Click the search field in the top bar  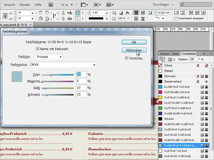pyautogui.click(x=196, y=5)
